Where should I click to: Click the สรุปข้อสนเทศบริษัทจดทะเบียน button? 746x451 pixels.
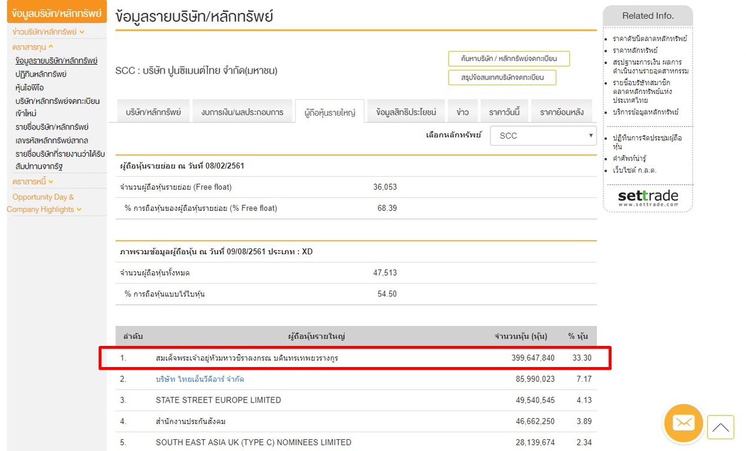(x=502, y=78)
